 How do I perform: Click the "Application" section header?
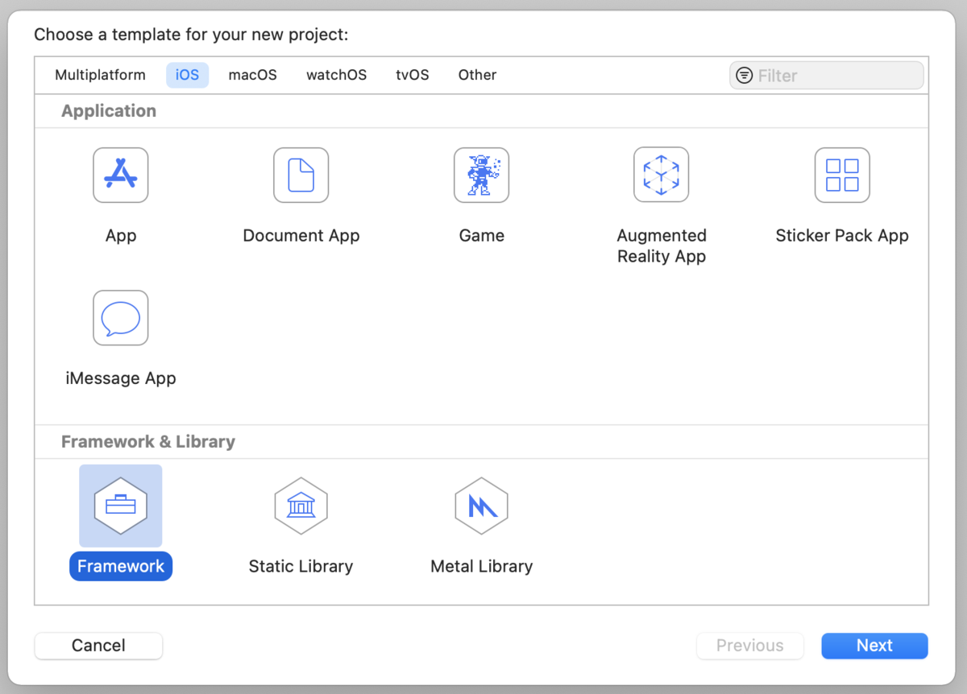[x=109, y=111]
